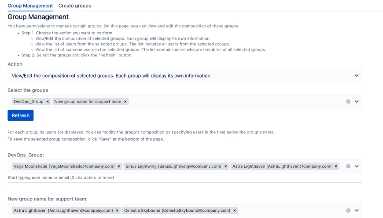Click the Refresh button

point(20,115)
